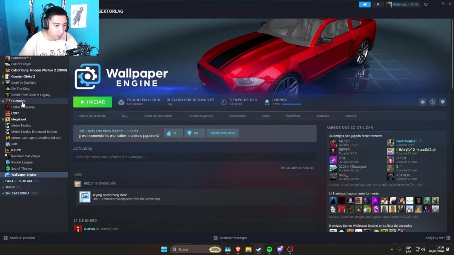Open the DLC tab
The image size is (454, 255).
(x=125, y=116)
